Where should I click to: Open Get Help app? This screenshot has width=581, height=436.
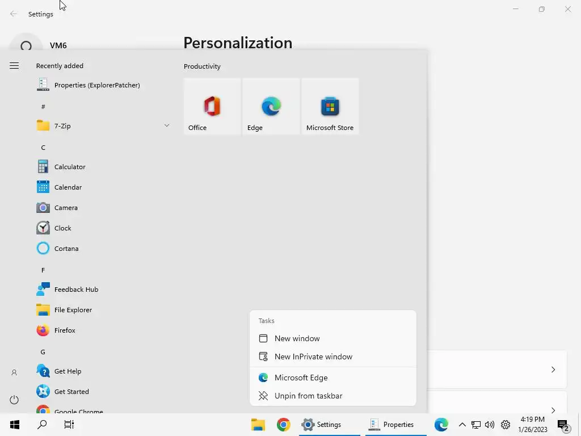[x=103, y=371]
